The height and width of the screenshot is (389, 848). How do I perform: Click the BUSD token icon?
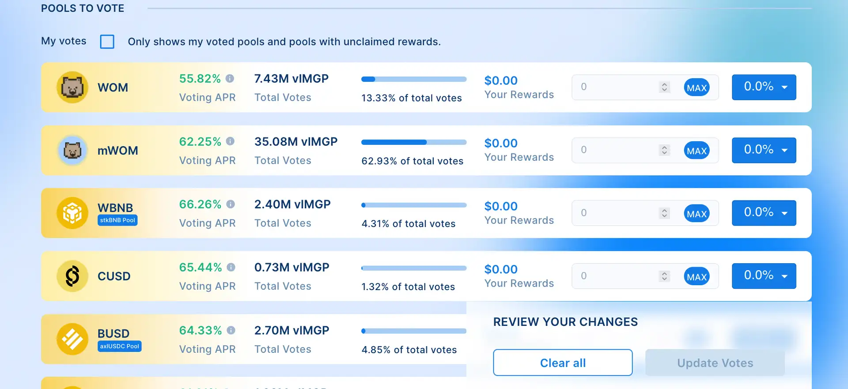(72, 339)
